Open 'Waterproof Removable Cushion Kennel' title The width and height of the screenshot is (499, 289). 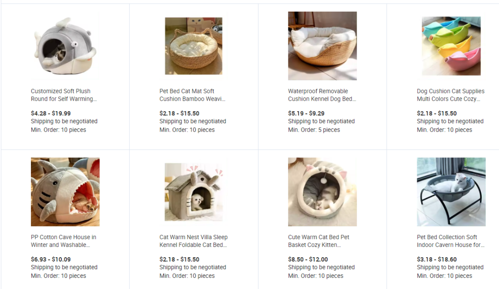pyautogui.click(x=322, y=95)
